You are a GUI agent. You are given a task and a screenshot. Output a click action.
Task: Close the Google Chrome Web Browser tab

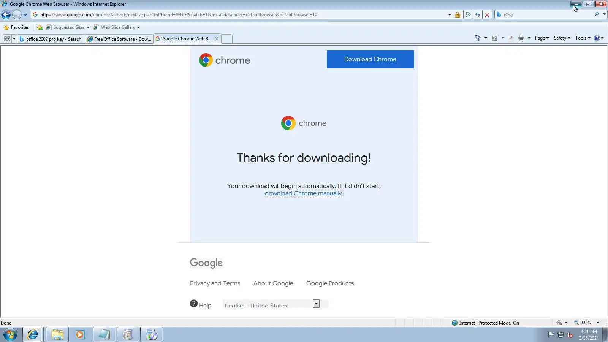217,39
